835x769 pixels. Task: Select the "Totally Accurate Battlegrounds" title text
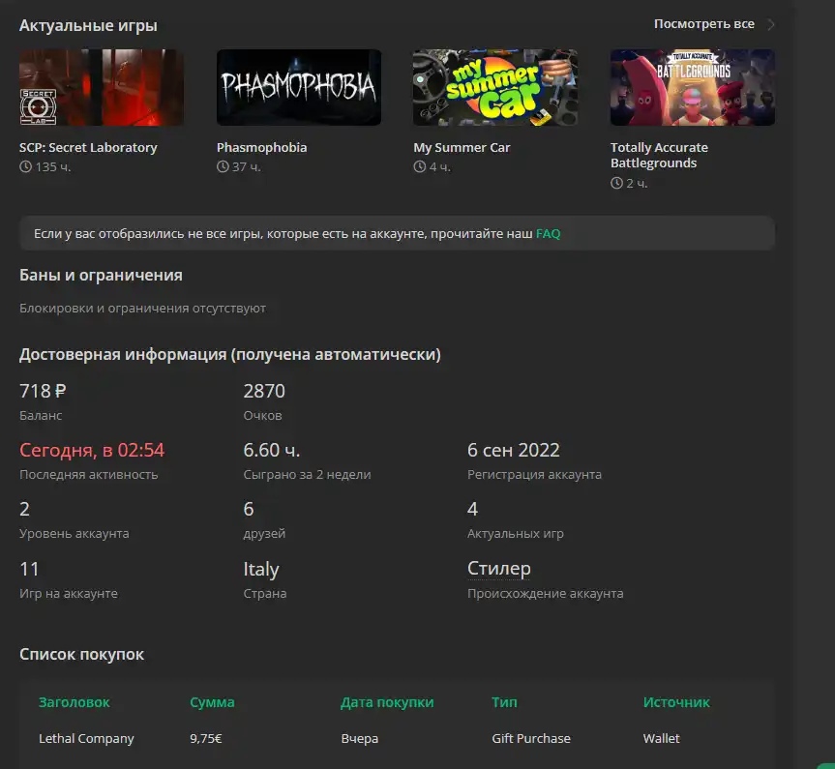659,155
